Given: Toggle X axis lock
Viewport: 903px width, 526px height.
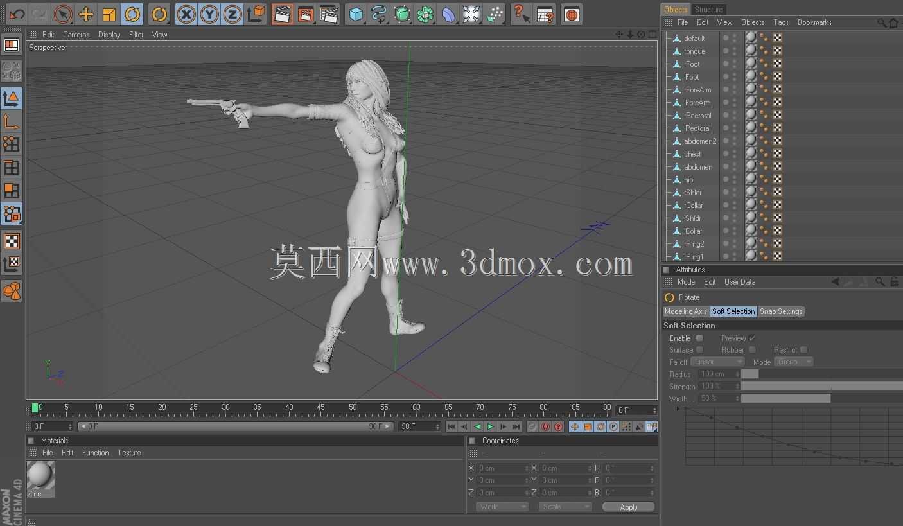Looking at the screenshot, I should [x=186, y=13].
